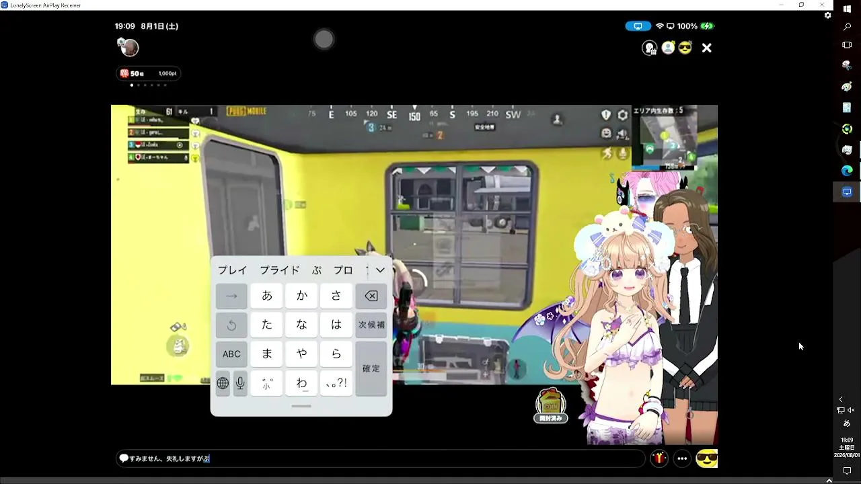This screenshot has height=484, width=861.
Task: Tap the in-game settings gear icon
Action: click(623, 115)
